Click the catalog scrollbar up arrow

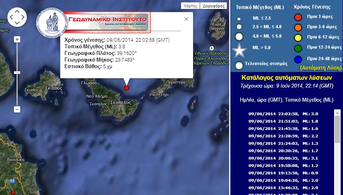click(x=337, y=112)
